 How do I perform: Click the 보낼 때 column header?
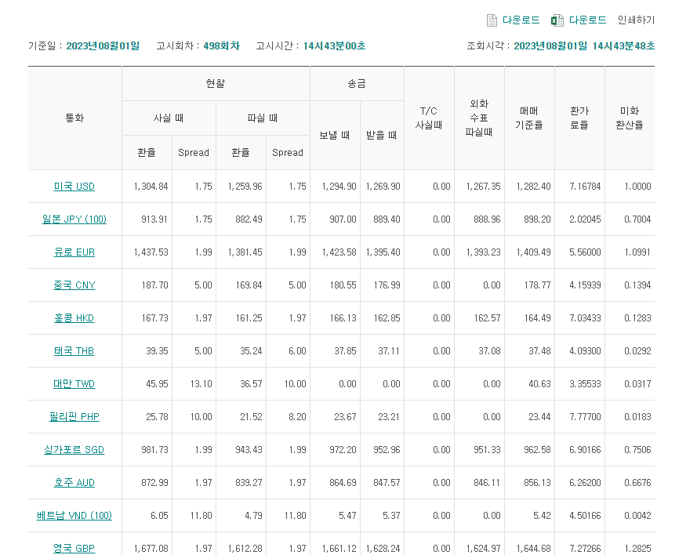pos(335,135)
